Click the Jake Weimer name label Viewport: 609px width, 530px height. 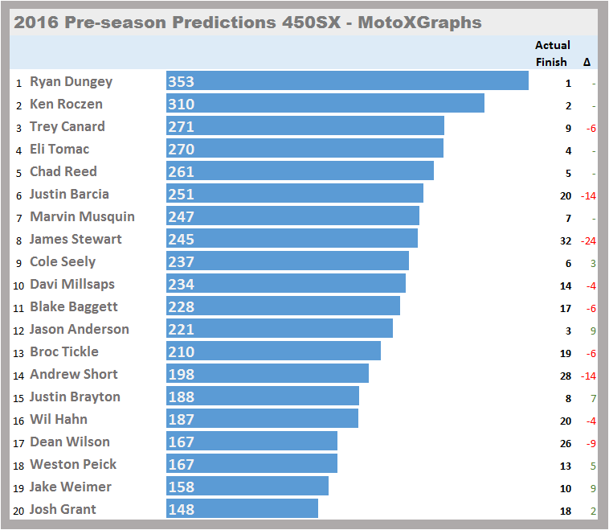click(x=71, y=487)
